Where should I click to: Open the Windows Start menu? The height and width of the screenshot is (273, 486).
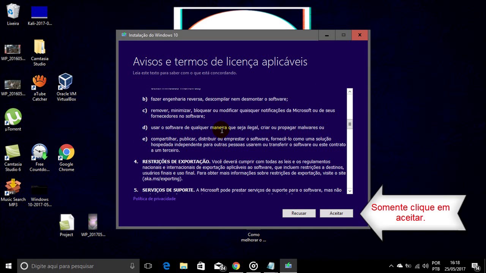click(x=8, y=266)
